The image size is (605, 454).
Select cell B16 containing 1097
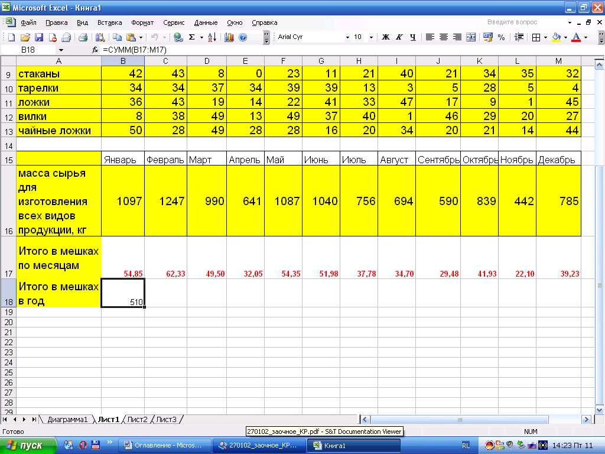(x=123, y=201)
